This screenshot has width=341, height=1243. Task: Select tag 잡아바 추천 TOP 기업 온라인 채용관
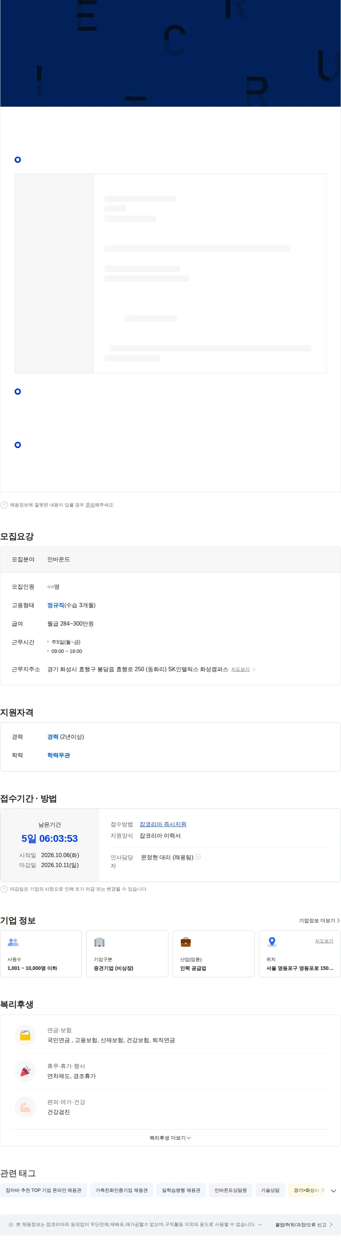[x=43, y=1190]
